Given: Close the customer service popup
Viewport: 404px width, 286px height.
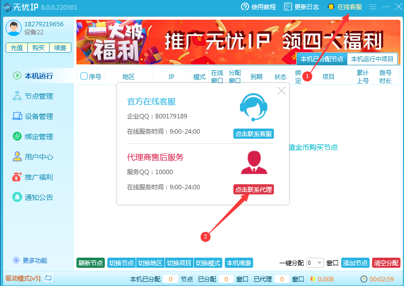Looking at the screenshot, I should coord(281,91).
